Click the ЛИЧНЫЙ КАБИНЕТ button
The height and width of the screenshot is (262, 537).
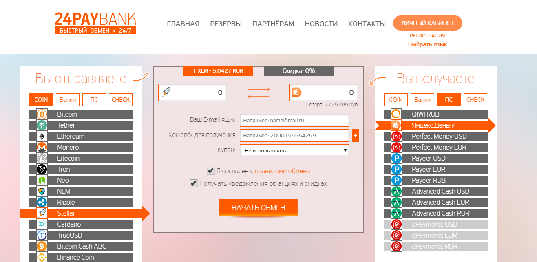(428, 23)
